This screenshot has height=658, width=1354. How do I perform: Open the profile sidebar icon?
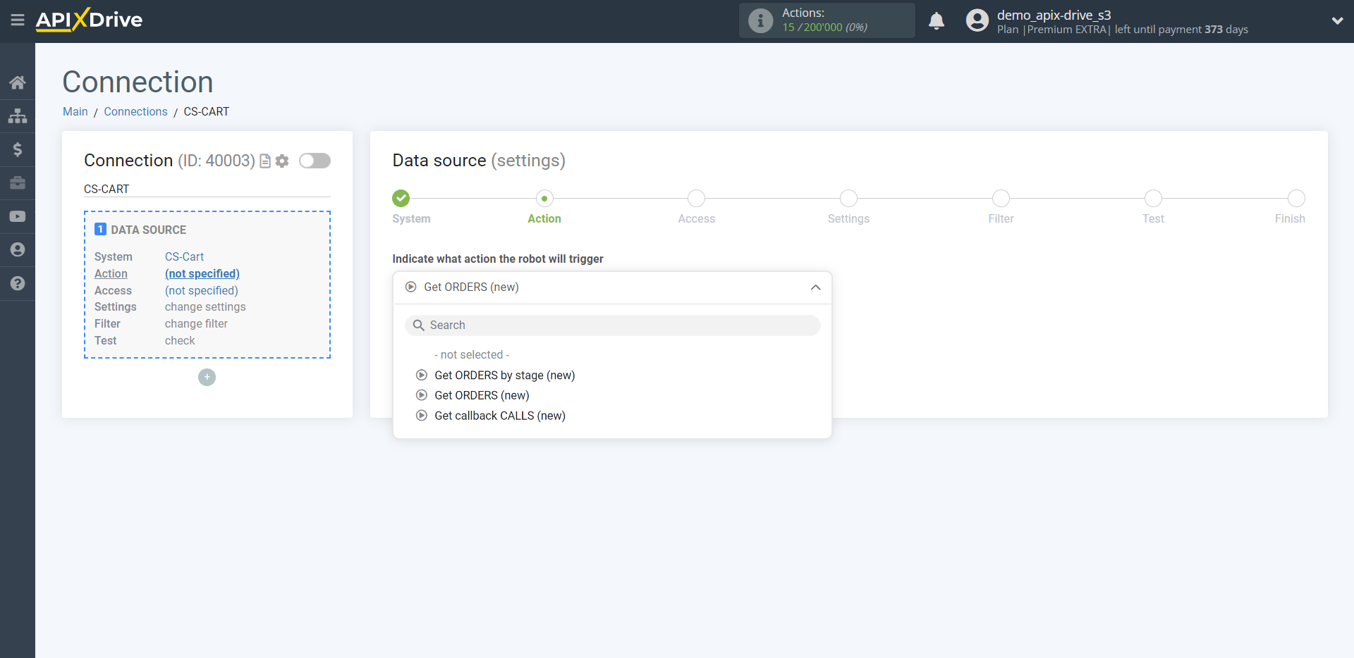(18, 249)
